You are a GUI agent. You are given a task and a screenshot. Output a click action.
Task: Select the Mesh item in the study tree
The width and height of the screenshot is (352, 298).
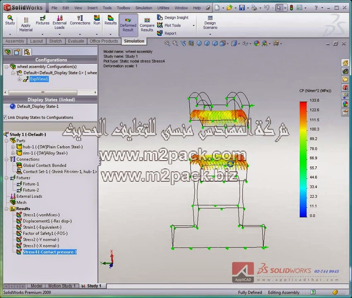21,202
